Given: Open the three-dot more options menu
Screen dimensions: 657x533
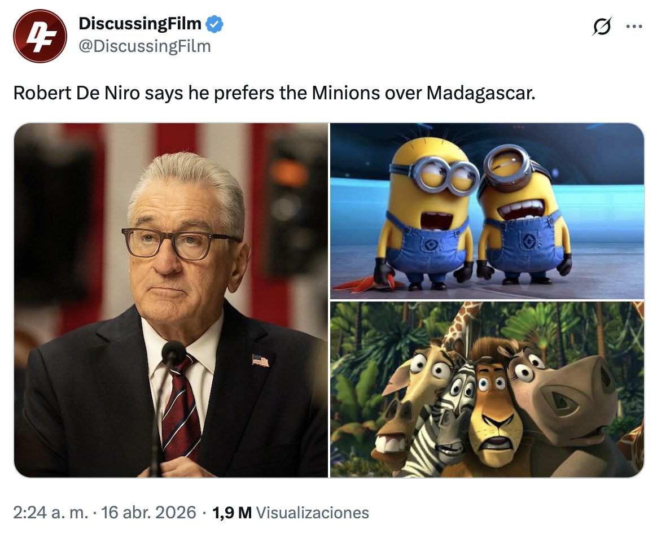Looking at the screenshot, I should [634, 27].
